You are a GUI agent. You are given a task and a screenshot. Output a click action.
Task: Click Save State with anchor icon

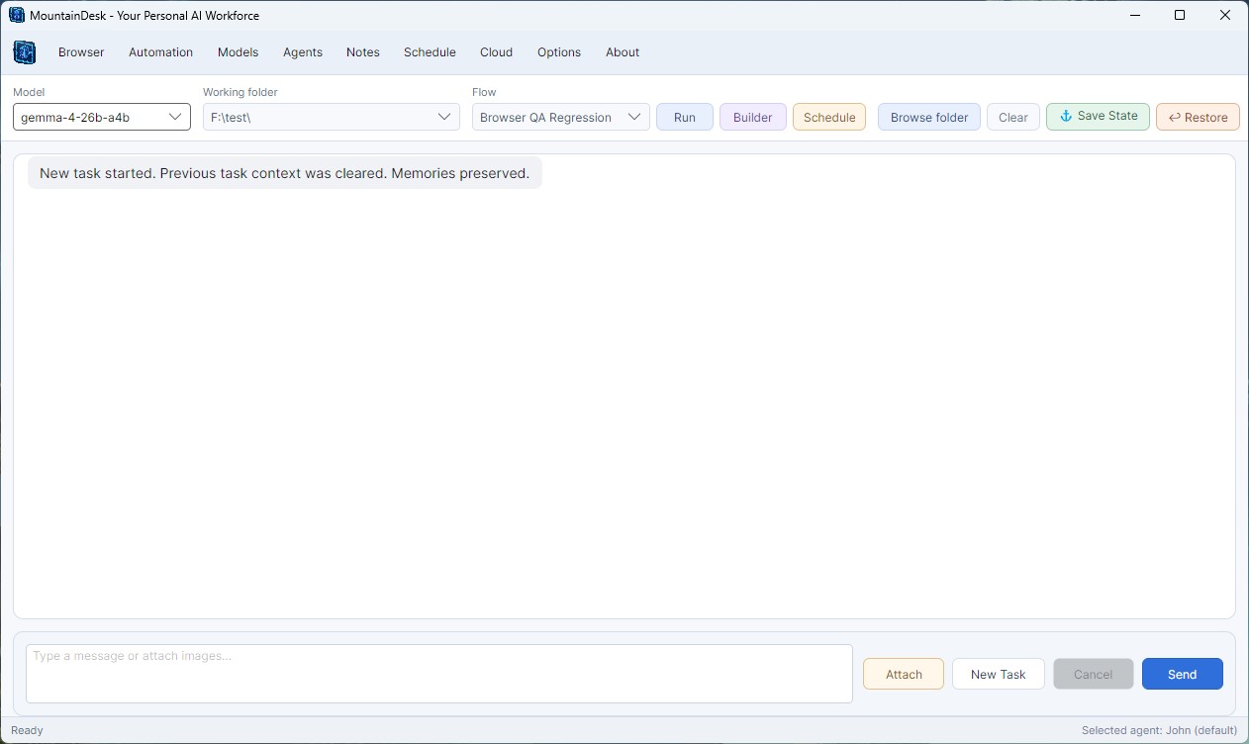[1099, 117]
